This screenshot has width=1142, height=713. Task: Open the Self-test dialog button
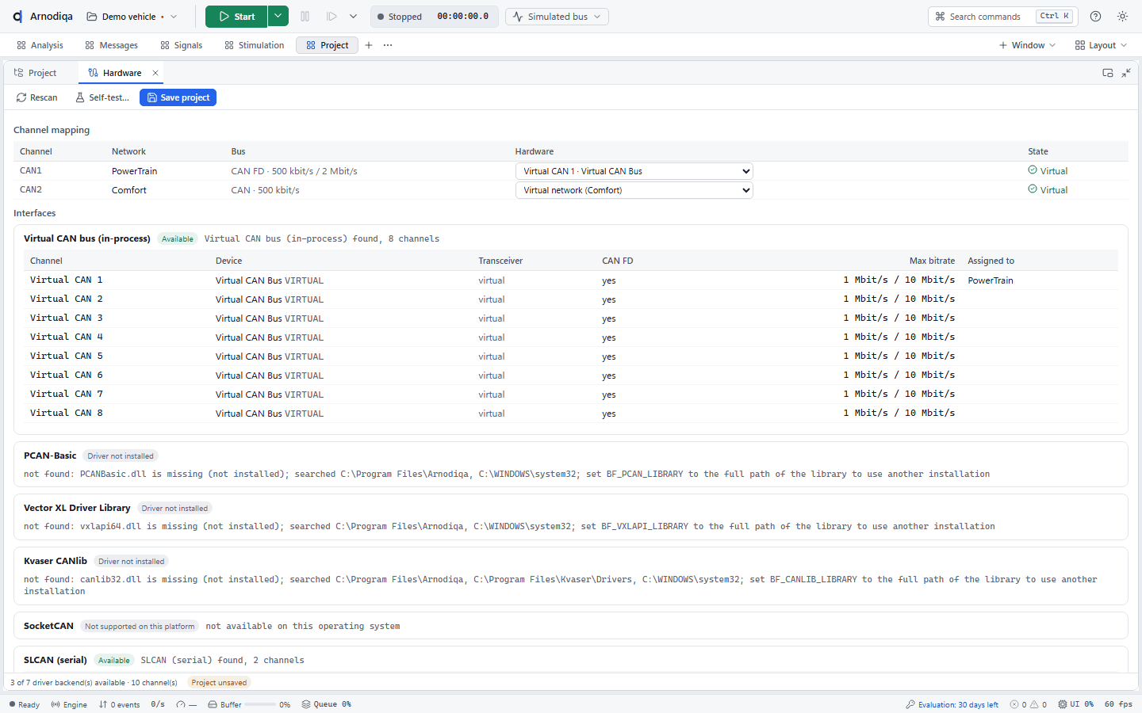[102, 97]
